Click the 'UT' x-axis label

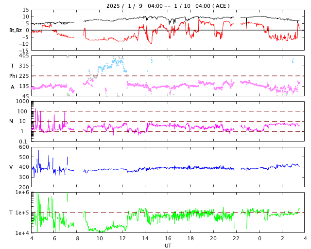(168, 246)
